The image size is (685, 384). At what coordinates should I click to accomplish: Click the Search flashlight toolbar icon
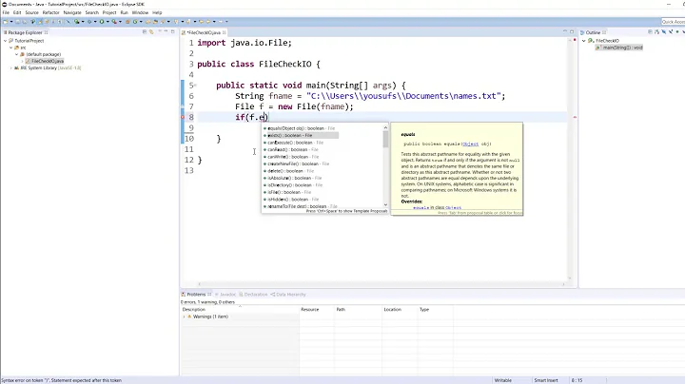point(163,21)
